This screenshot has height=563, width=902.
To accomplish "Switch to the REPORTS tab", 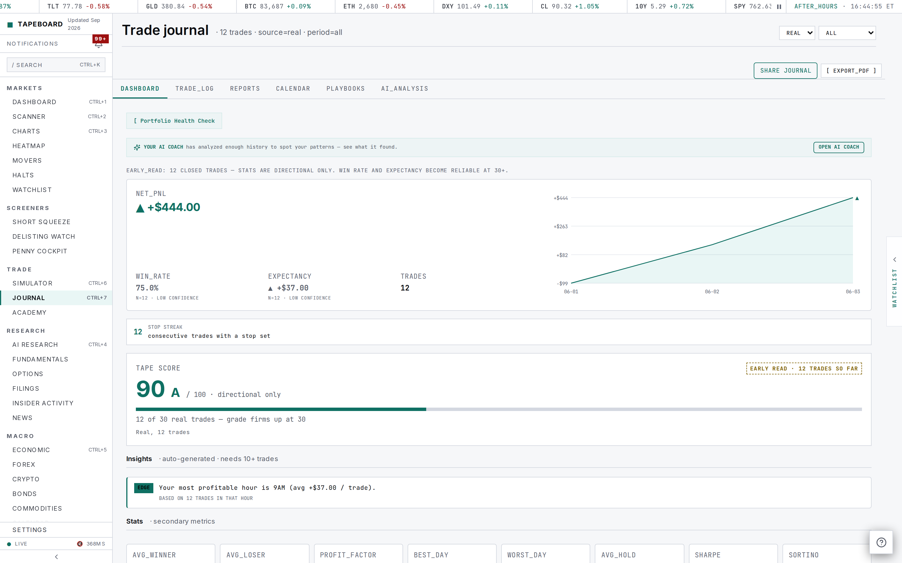I will [x=245, y=89].
